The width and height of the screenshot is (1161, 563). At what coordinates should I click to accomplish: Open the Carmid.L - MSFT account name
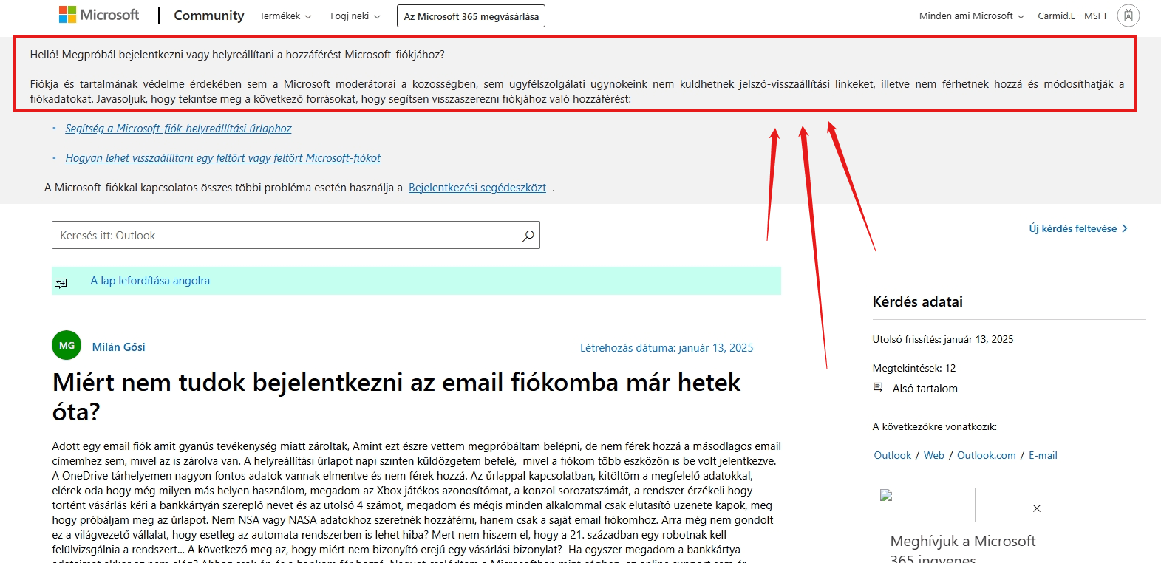coord(1072,16)
